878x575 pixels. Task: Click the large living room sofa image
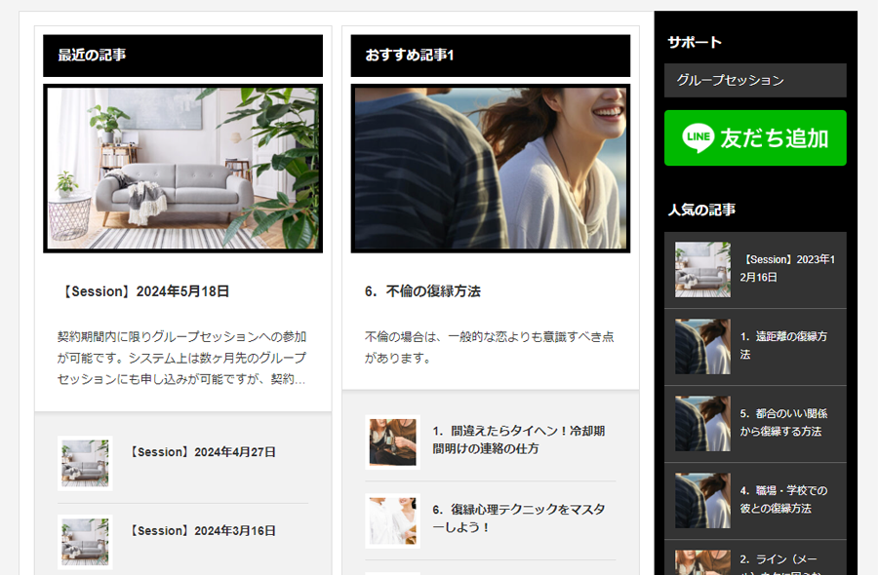pos(182,169)
